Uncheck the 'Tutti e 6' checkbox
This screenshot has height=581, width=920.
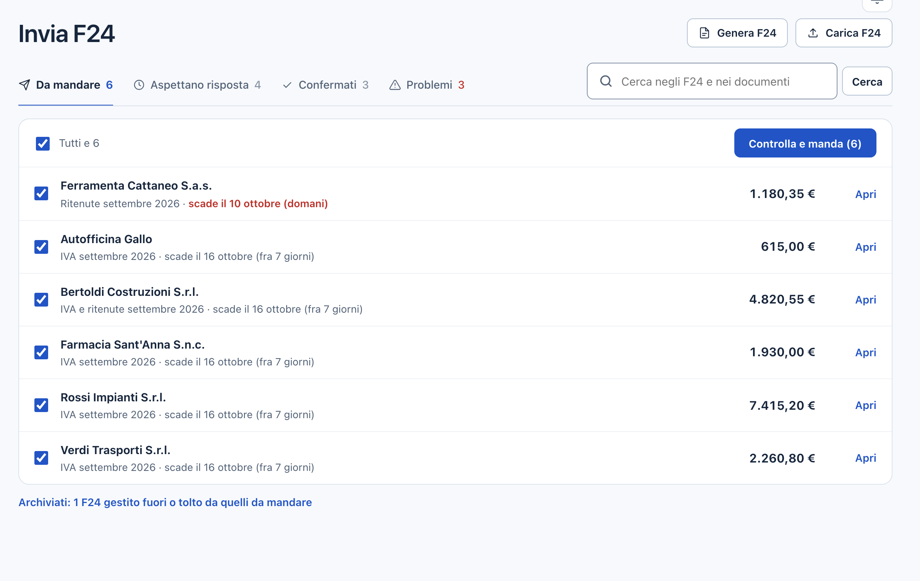[x=43, y=143]
